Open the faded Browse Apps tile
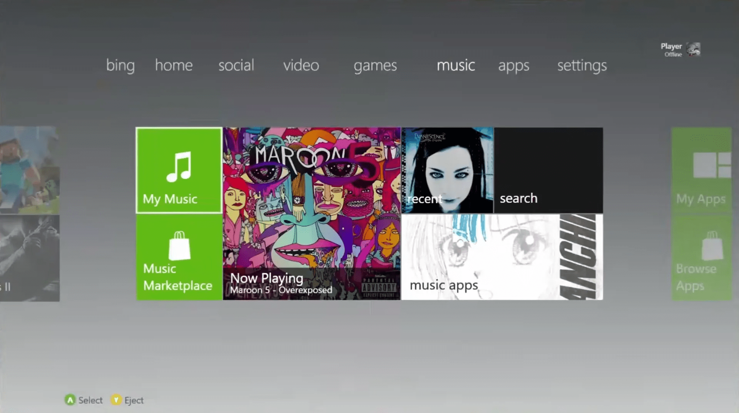This screenshot has height=413, width=739. (x=701, y=257)
